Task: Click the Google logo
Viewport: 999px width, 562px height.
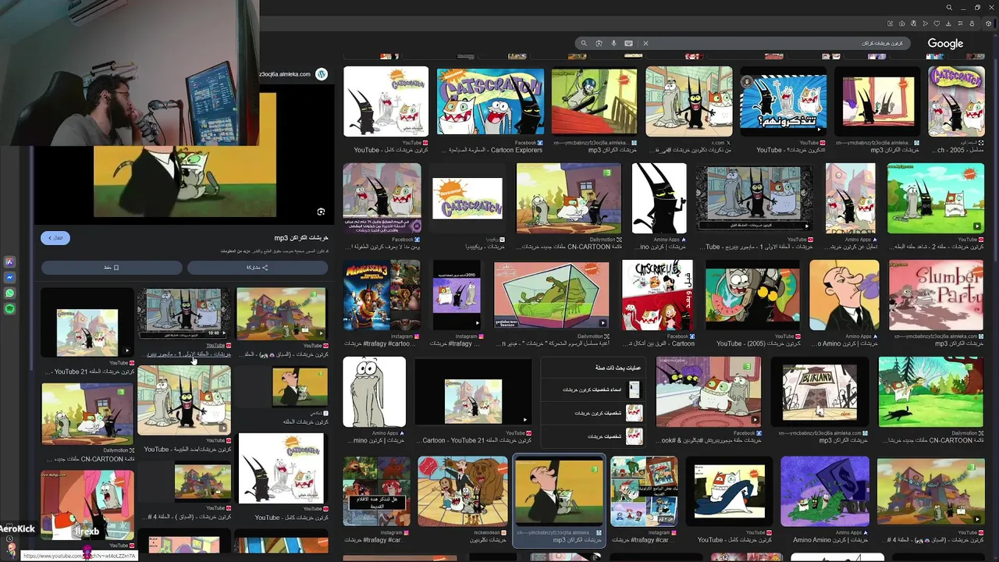Action: click(945, 44)
